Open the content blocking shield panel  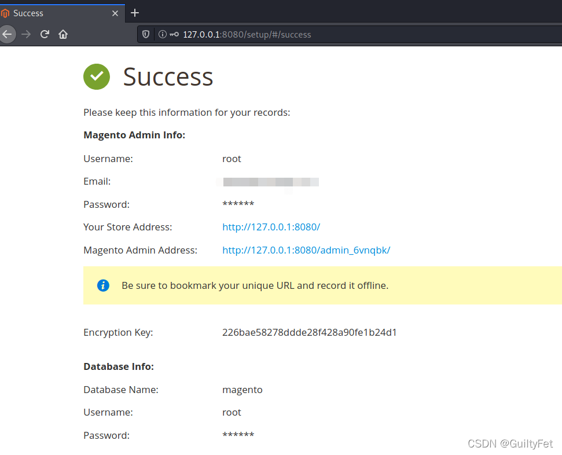coord(146,34)
